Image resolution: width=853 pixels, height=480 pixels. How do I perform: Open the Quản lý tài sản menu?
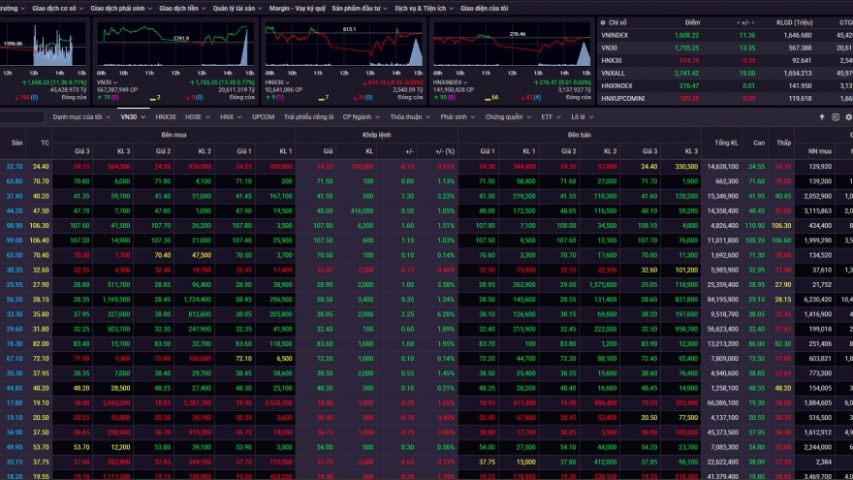[x=235, y=8]
